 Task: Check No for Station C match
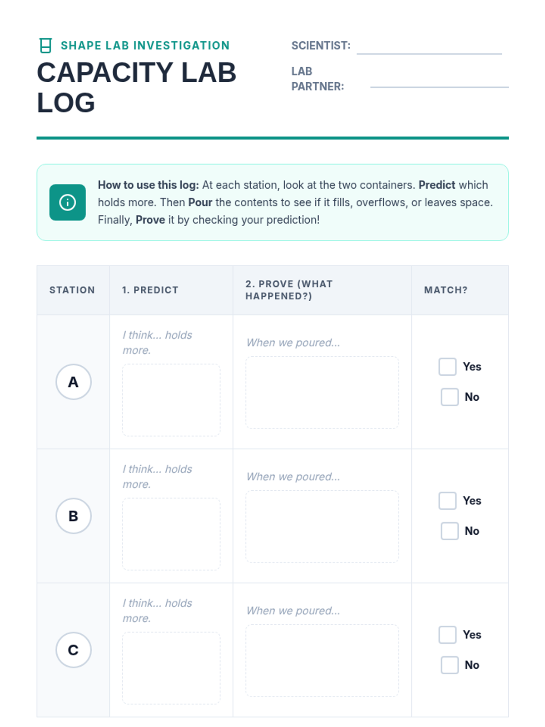pos(450,665)
